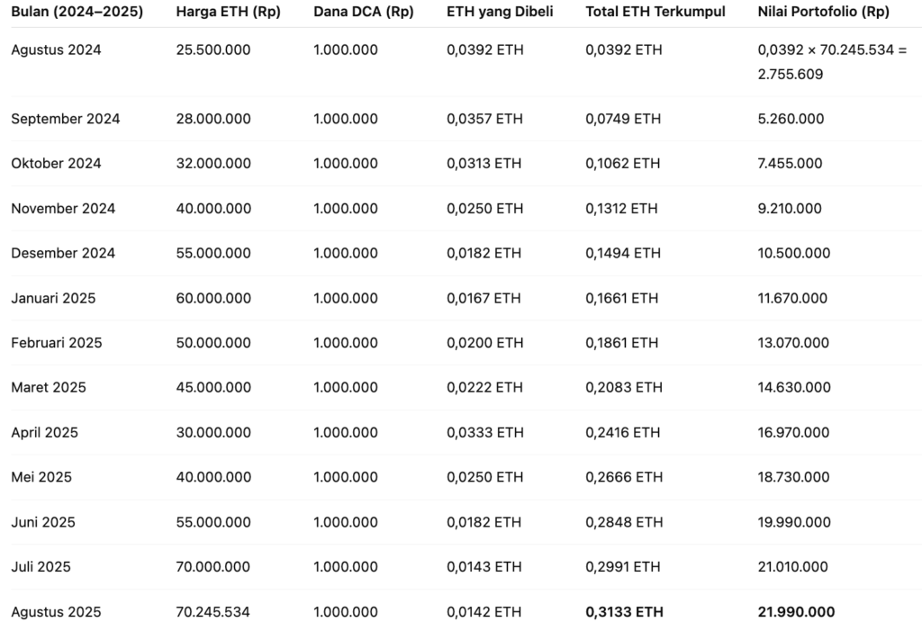The width and height of the screenshot is (922, 640).
Task: Click the 'Nilai Portofolio (Rp)' column header
Action: 823,13
